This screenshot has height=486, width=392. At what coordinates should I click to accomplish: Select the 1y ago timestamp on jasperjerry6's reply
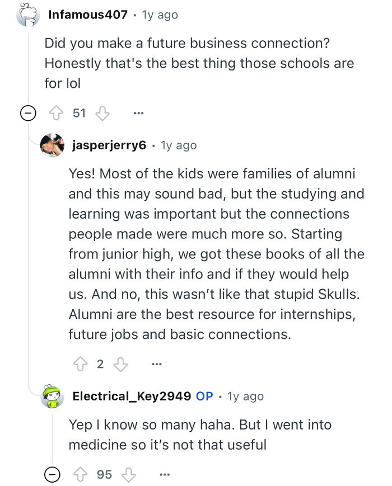point(180,145)
